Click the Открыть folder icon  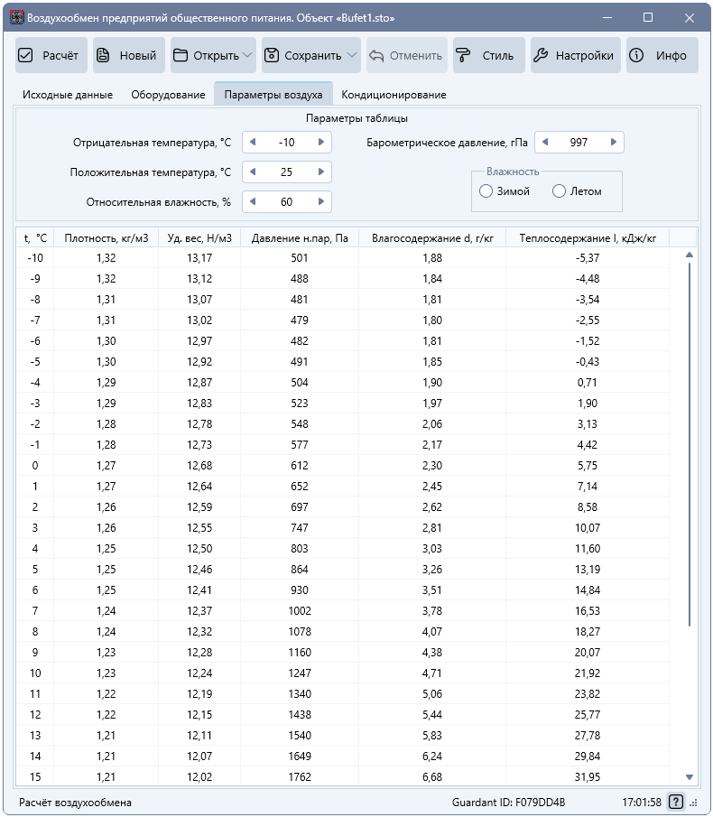(181, 55)
